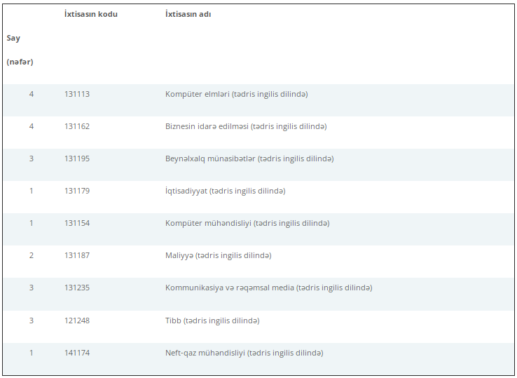This screenshot has height=378, width=517.
Task: Select code 131154 cell
Action: 77,223
